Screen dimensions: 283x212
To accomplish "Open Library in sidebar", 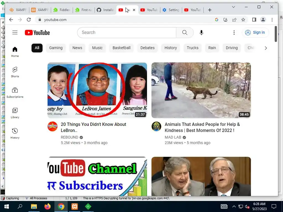I will pos(15,113).
